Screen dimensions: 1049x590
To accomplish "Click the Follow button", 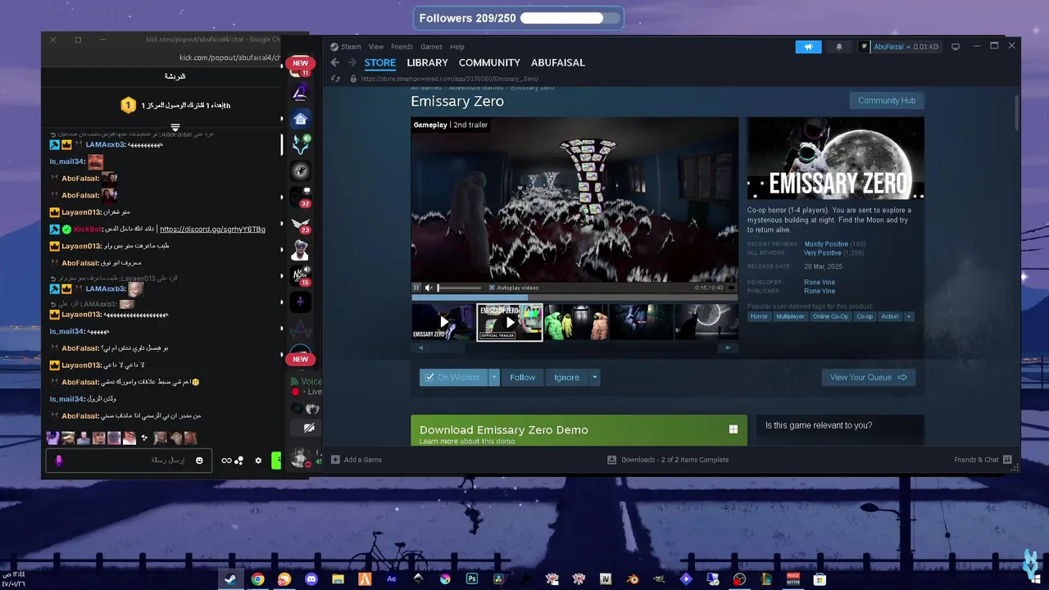I will [522, 378].
